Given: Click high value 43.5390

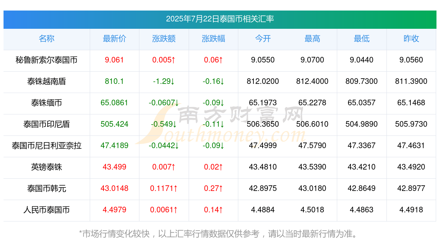Looking at the screenshot, I should tap(312, 167).
